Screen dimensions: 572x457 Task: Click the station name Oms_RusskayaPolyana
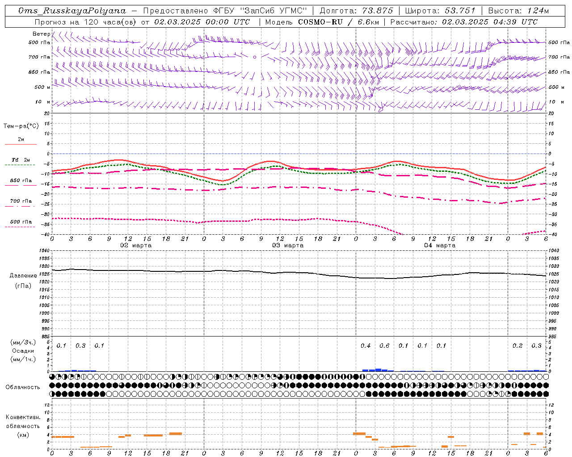pos(72,11)
